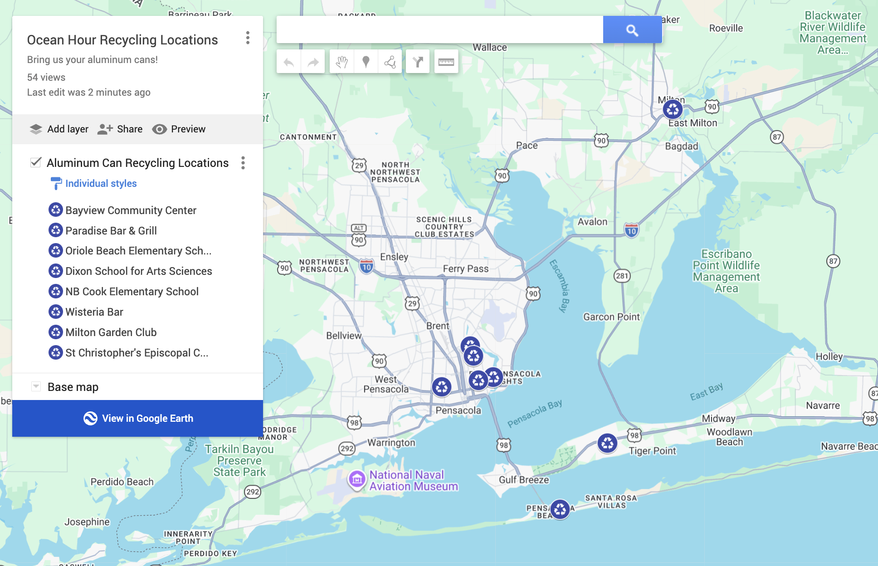This screenshot has width=878, height=566.
Task: Open layer options menu for Aluminum Can layer
Action: (x=243, y=163)
